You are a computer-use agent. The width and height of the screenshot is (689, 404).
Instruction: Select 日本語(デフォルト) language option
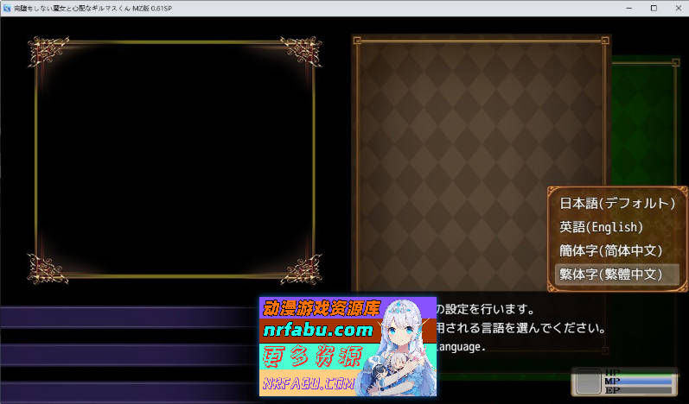click(616, 204)
